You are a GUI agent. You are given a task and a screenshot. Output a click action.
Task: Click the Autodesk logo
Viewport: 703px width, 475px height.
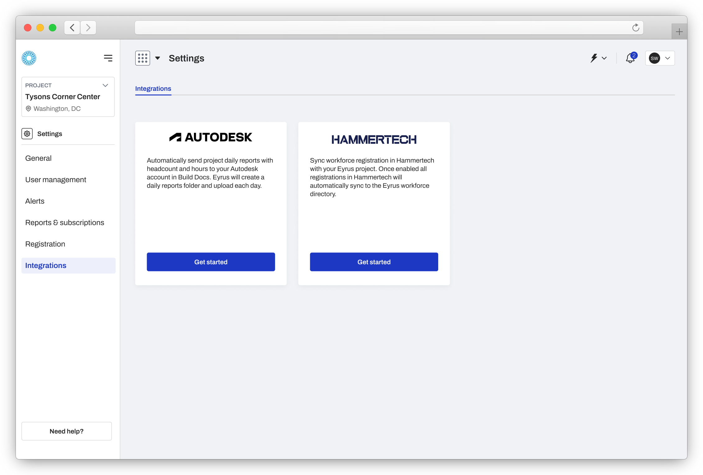pyautogui.click(x=211, y=137)
